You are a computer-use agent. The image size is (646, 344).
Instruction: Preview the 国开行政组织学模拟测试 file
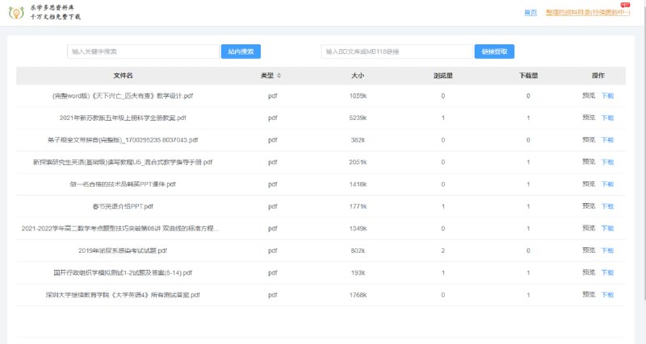588,273
